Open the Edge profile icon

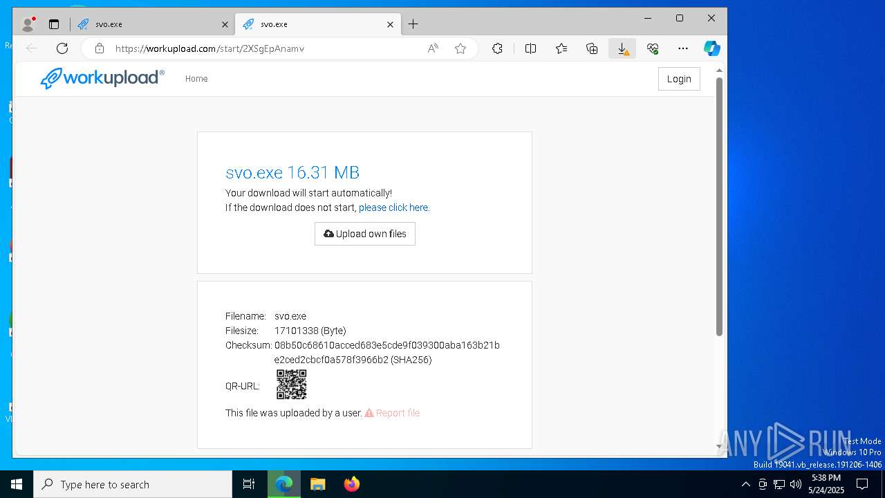[x=28, y=24]
